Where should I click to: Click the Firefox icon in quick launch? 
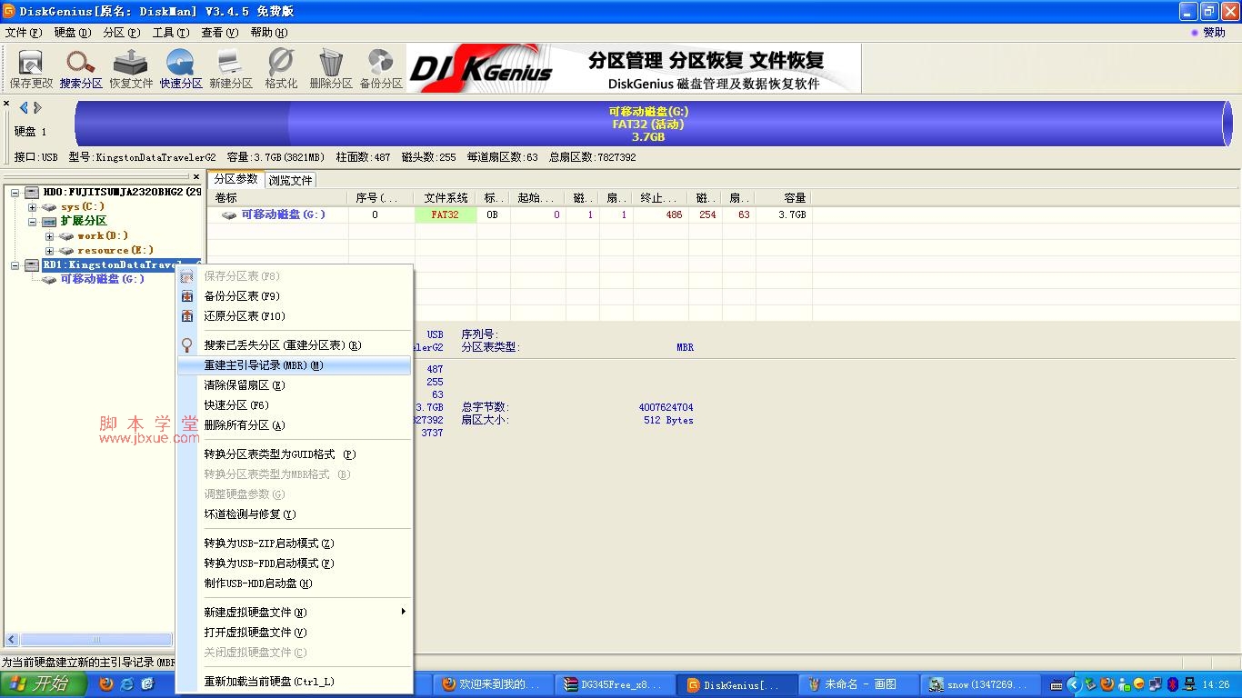[x=106, y=684]
